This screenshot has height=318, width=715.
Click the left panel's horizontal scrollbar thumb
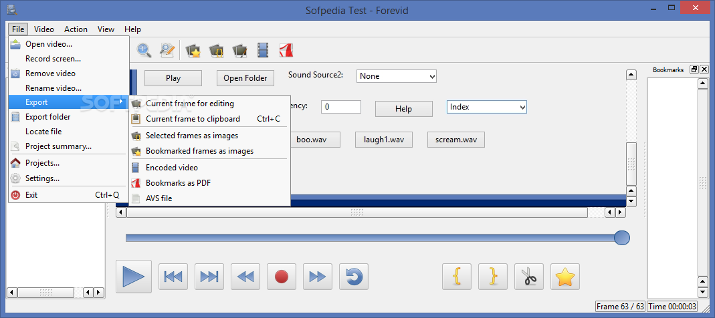45,293
